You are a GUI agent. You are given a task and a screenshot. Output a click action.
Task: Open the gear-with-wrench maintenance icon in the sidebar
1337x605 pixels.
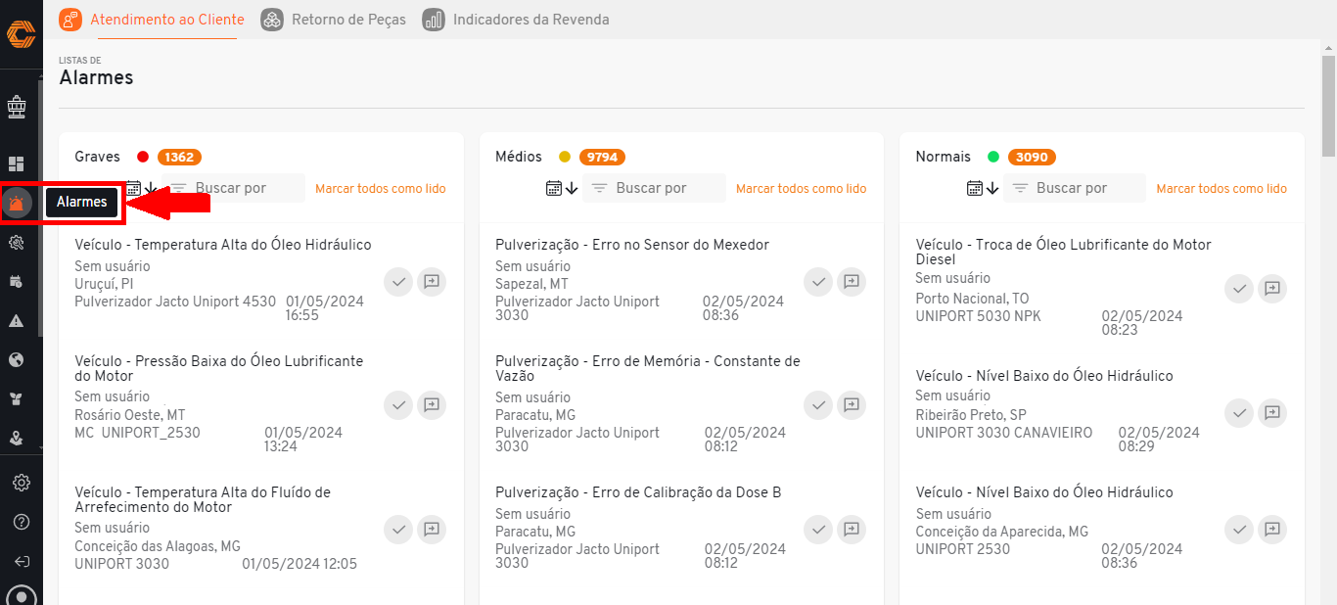17,243
